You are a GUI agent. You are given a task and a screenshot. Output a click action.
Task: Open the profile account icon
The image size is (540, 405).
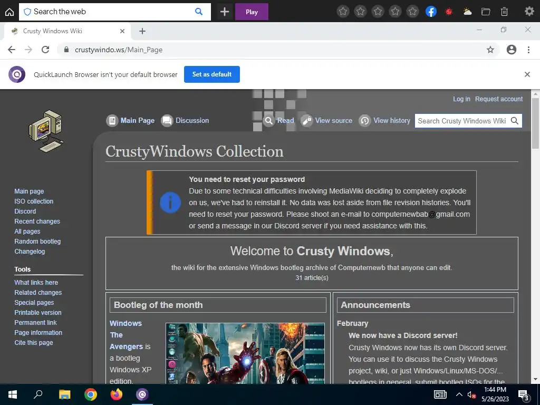click(512, 50)
